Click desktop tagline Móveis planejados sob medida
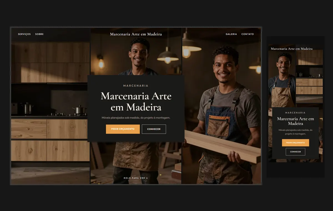The width and height of the screenshot is (333, 211). pyautogui.click(x=136, y=118)
